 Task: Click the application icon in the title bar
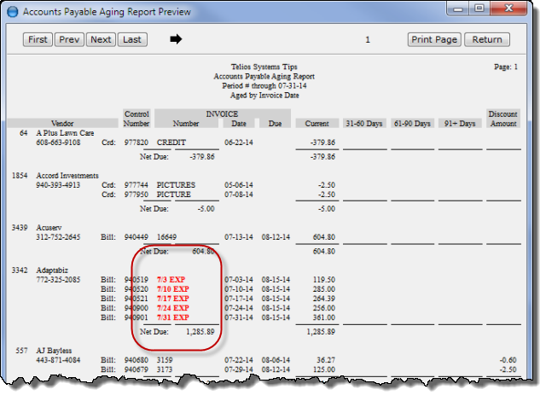(x=12, y=12)
